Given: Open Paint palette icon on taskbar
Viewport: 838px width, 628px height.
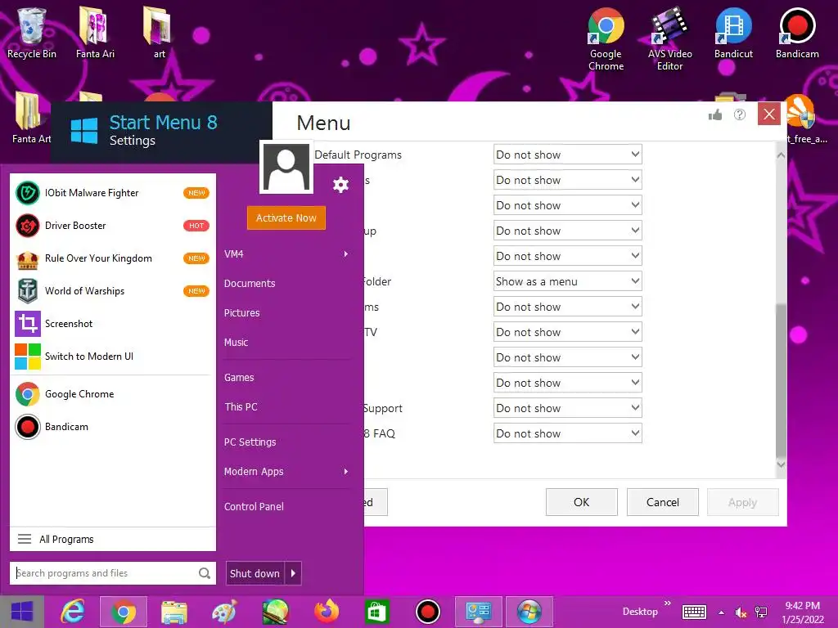Looking at the screenshot, I should 224,612.
